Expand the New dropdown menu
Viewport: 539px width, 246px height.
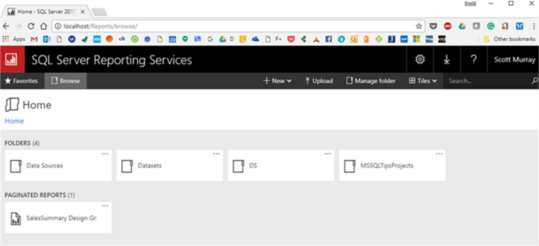277,81
